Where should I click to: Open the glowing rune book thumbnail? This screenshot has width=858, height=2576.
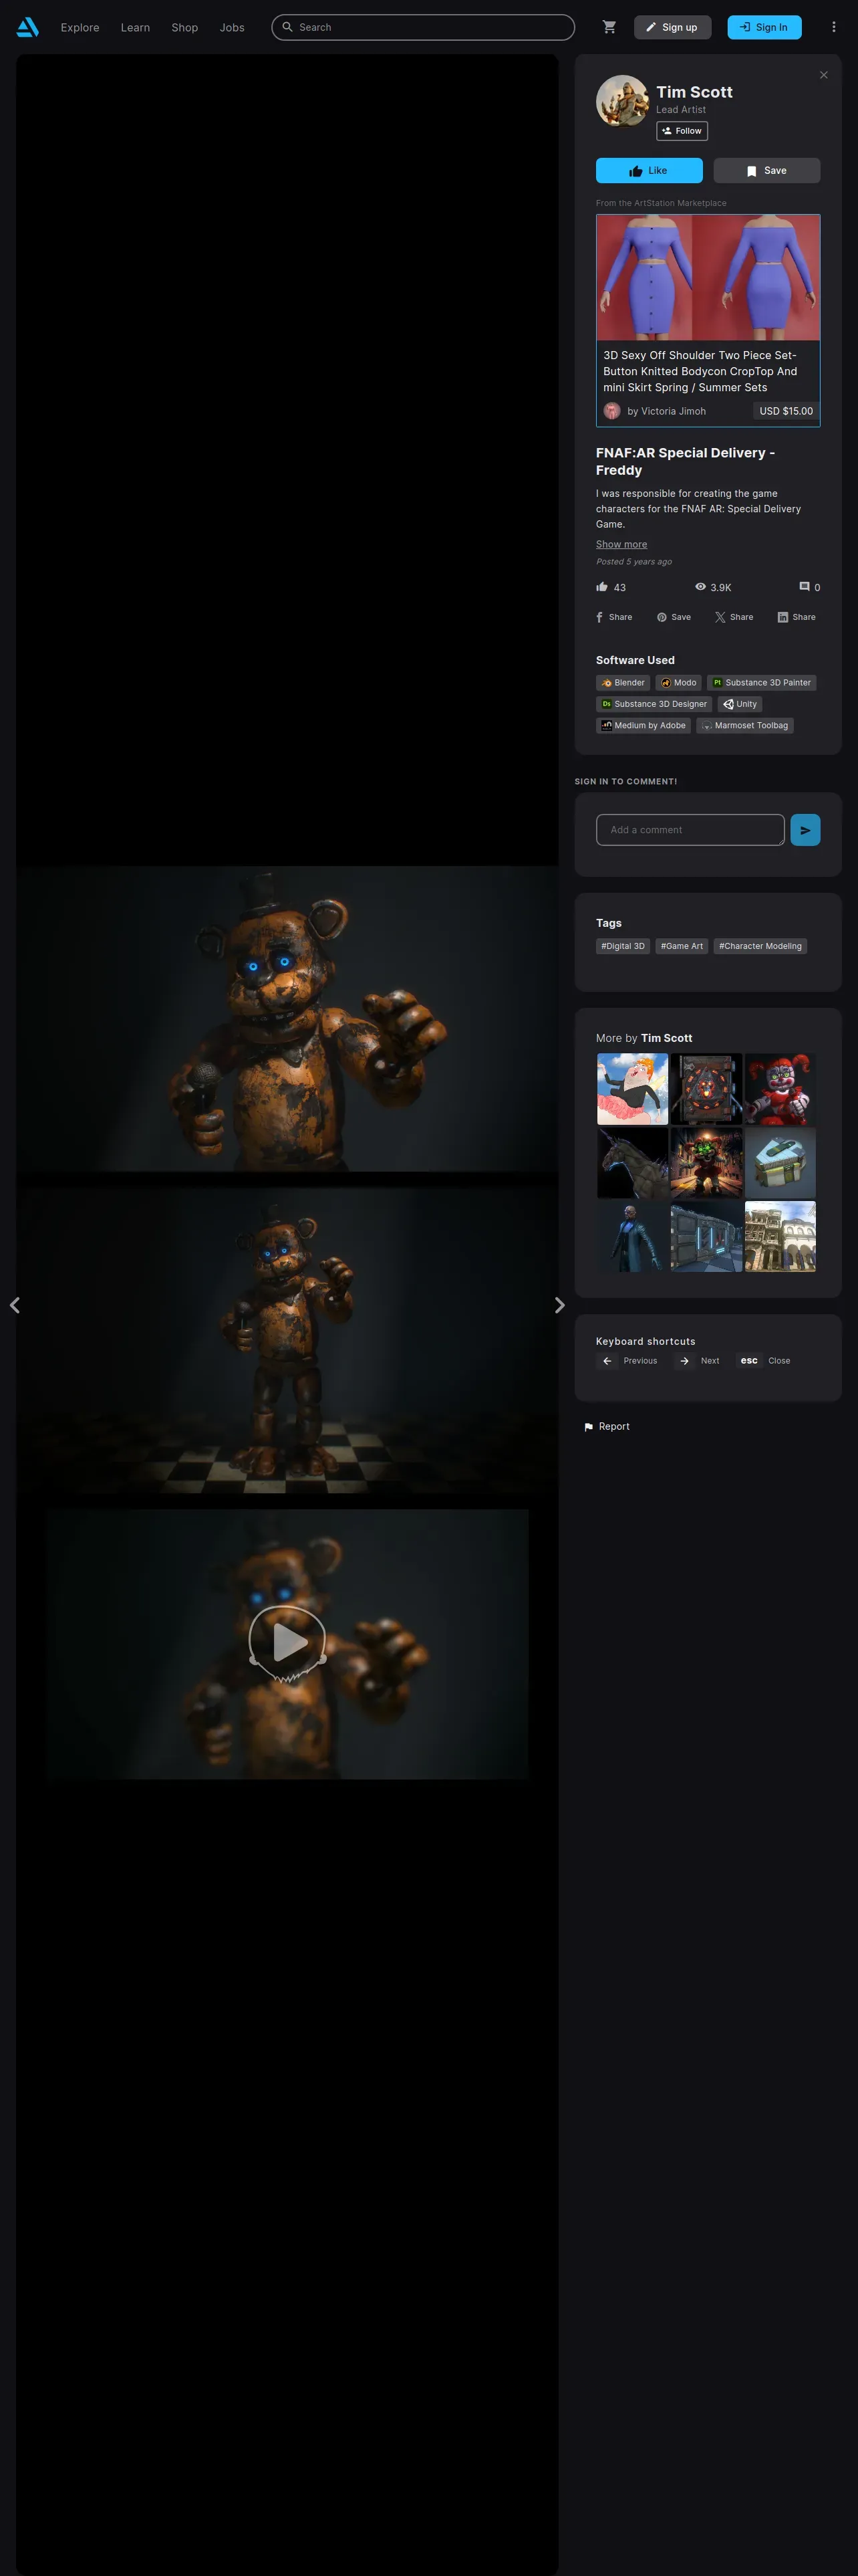(x=707, y=1089)
